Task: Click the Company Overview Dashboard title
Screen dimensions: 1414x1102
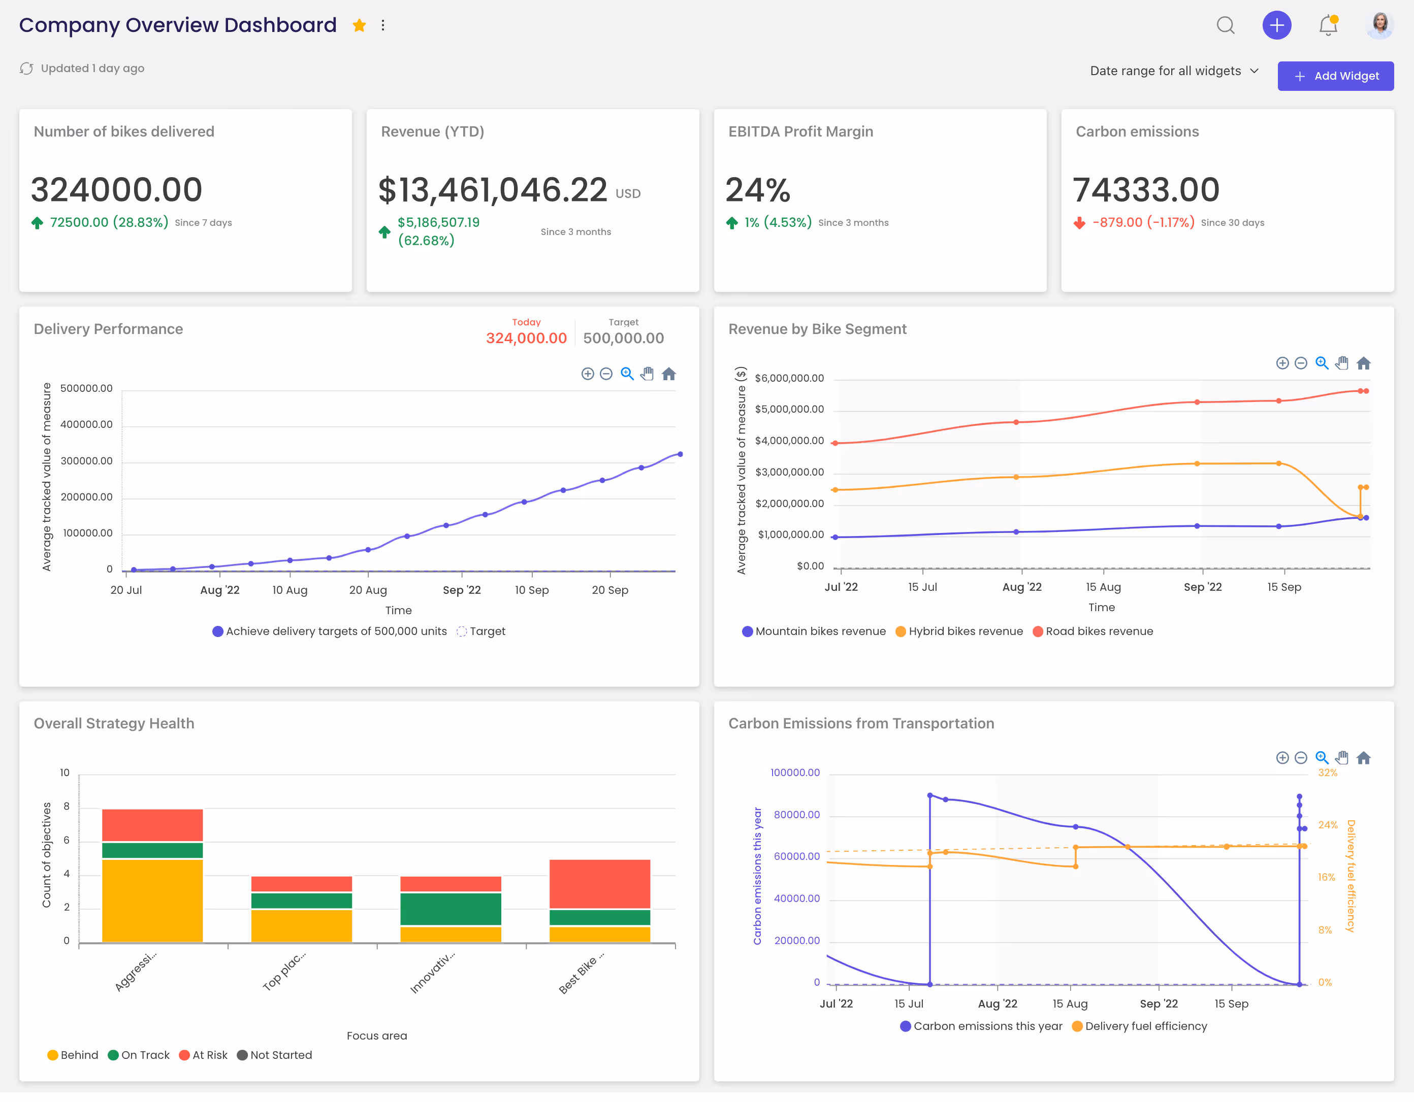Action: coord(177,24)
